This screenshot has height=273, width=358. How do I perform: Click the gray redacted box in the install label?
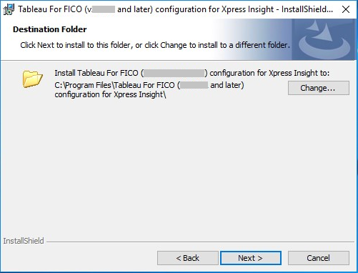(x=174, y=73)
